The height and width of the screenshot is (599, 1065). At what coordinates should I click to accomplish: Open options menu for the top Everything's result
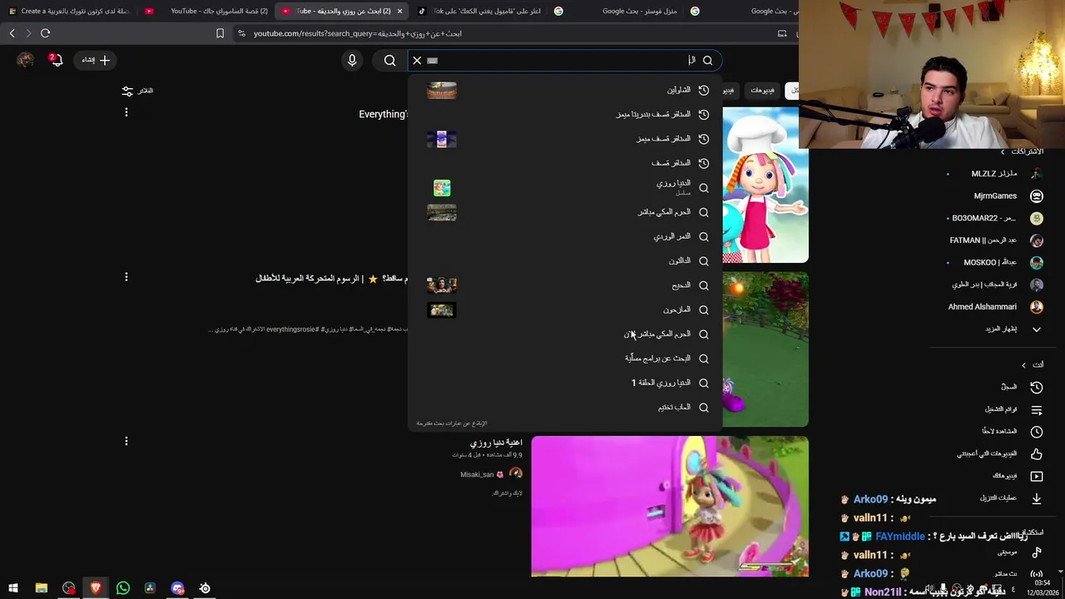126,112
